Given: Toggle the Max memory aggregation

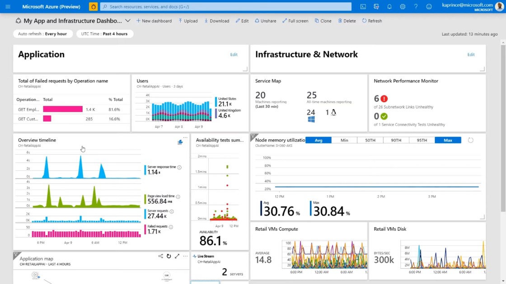Looking at the screenshot, I should click(448, 140).
